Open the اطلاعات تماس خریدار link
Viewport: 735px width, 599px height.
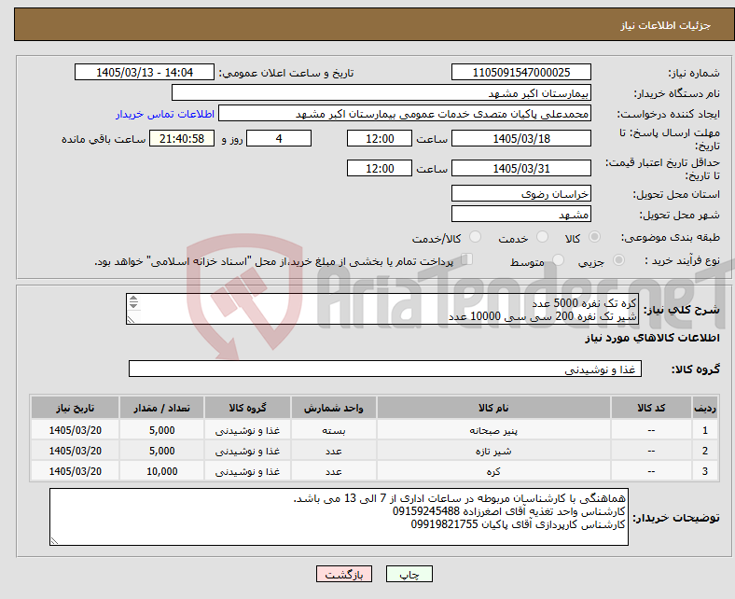[x=165, y=114]
